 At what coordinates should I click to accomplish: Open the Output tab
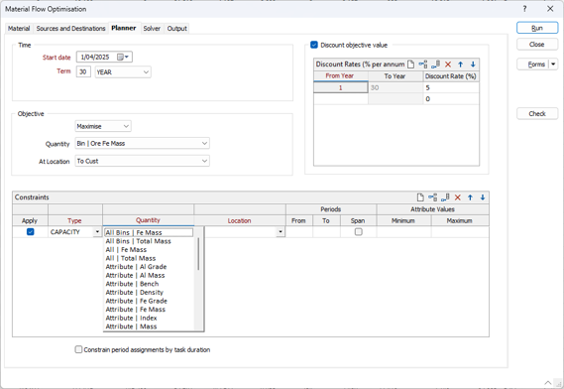177,29
